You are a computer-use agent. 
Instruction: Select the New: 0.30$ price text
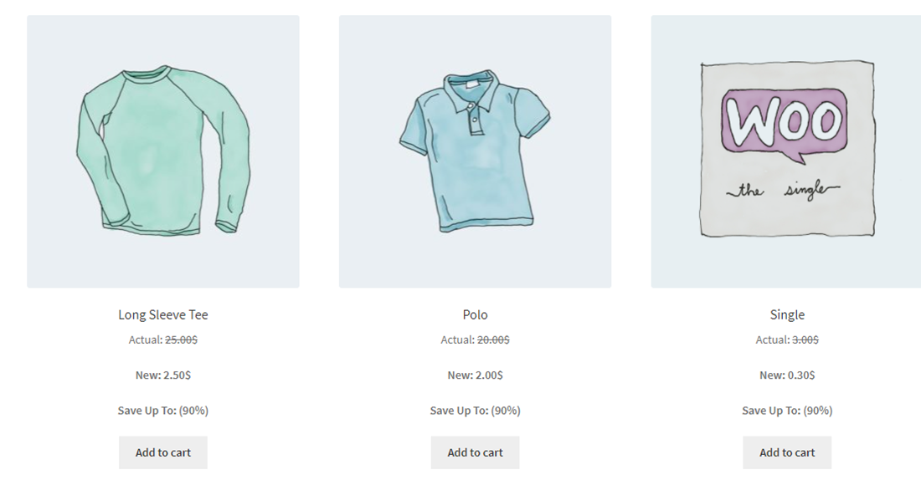pos(786,375)
